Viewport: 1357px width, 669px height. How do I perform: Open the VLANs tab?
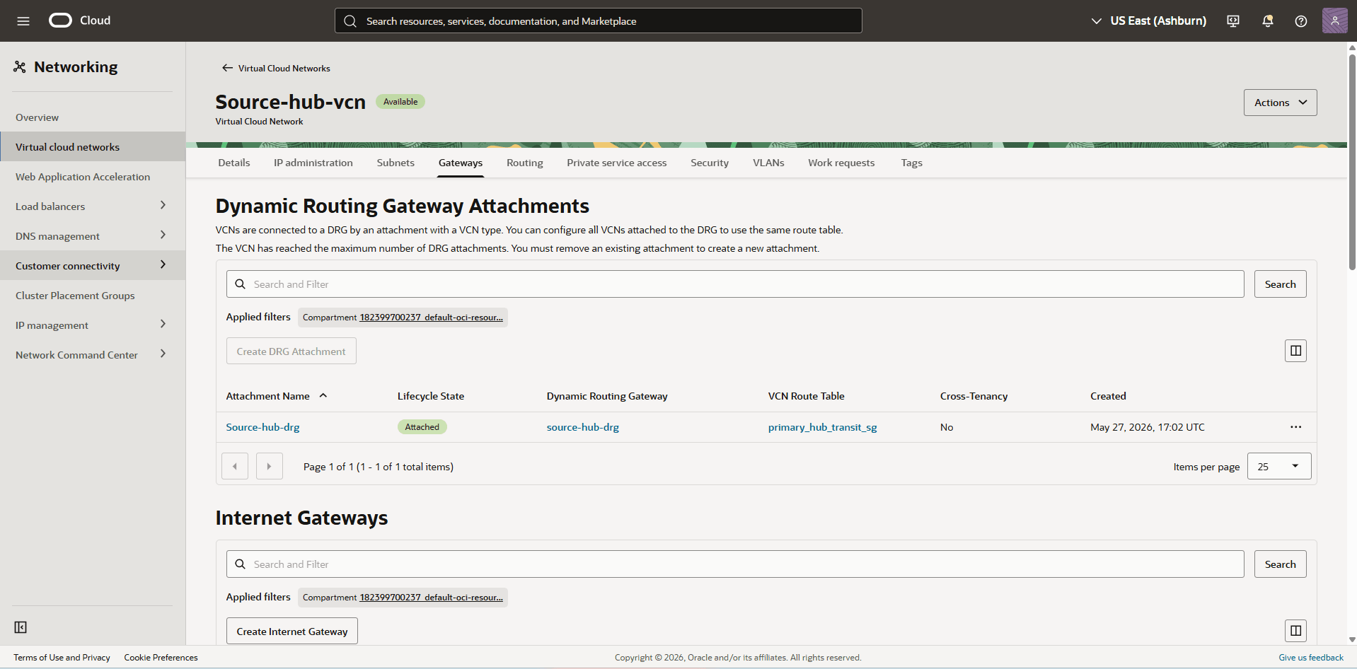pyautogui.click(x=768, y=163)
